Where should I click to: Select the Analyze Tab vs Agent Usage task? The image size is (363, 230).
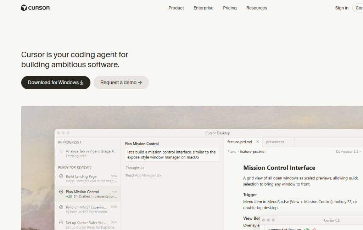coord(88,153)
